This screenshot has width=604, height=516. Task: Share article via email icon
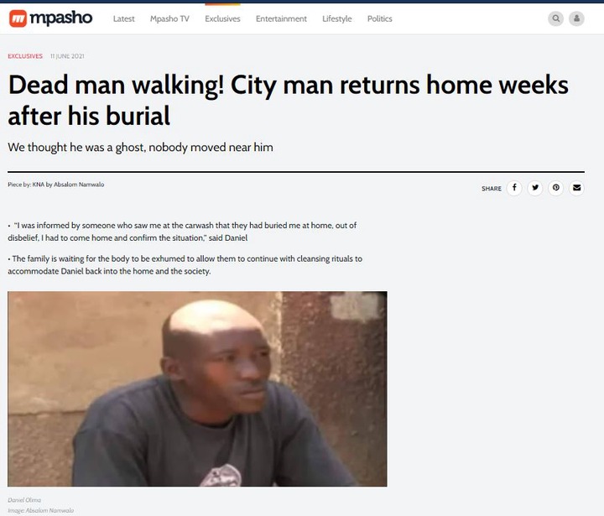click(x=576, y=188)
